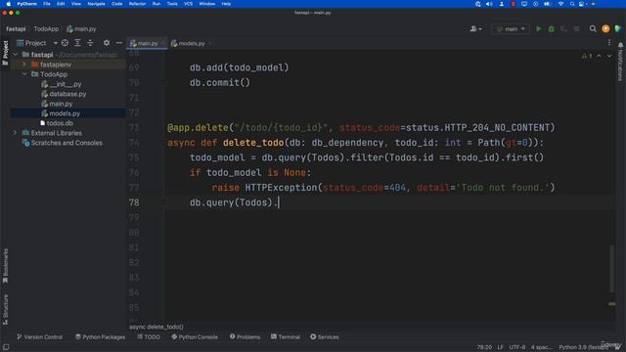The width and height of the screenshot is (626, 352).
Task: Open editor tabs more options menu
Action: tap(609, 43)
